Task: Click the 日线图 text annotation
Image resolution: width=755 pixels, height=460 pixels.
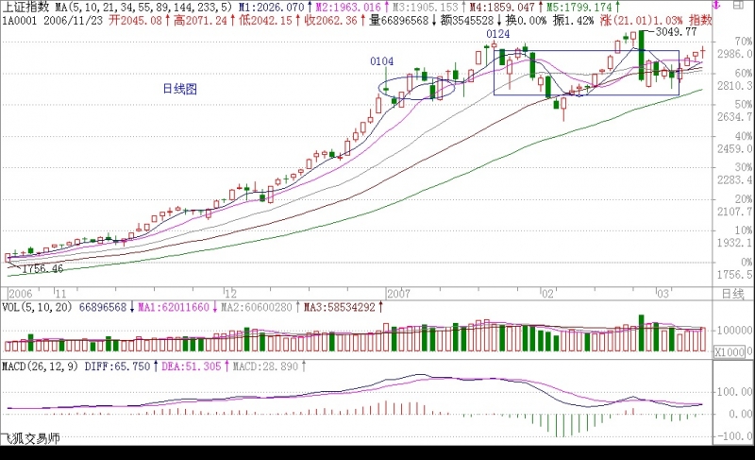Action: 179,89
